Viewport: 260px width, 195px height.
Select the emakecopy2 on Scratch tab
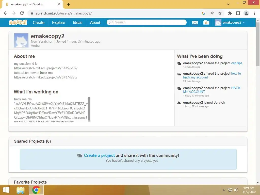click(x=32, y=5)
